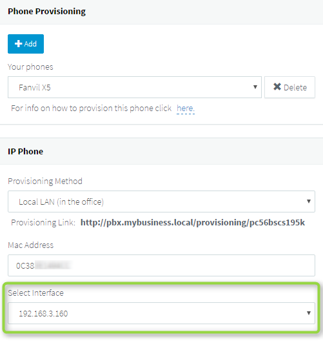Click the X icon on the Delete button
The width and height of the screenshot is (323, 341).
tap(277, 87)
